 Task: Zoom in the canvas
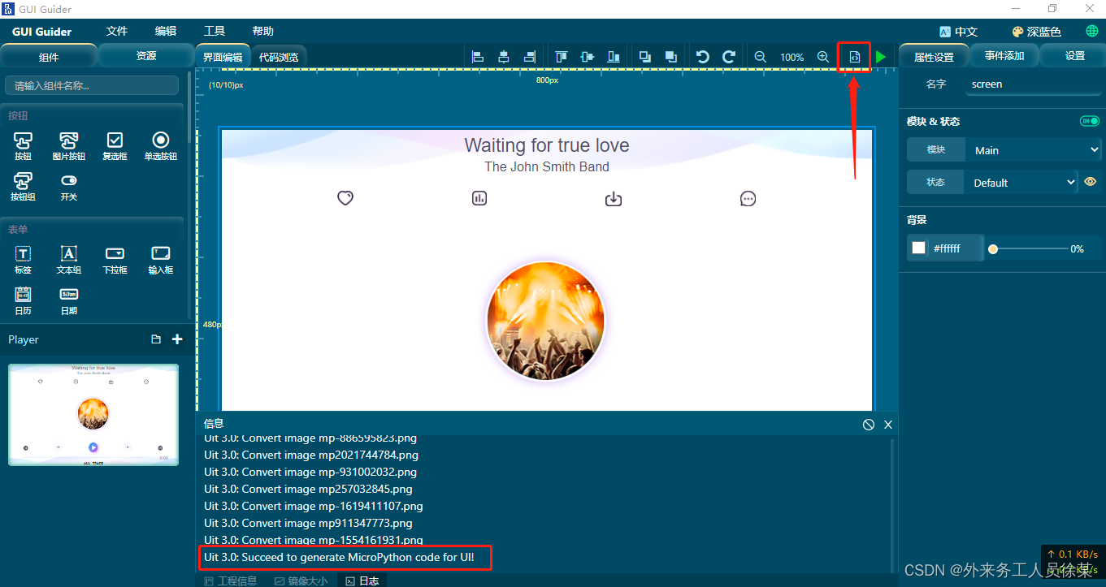click(x=823, y=57)
